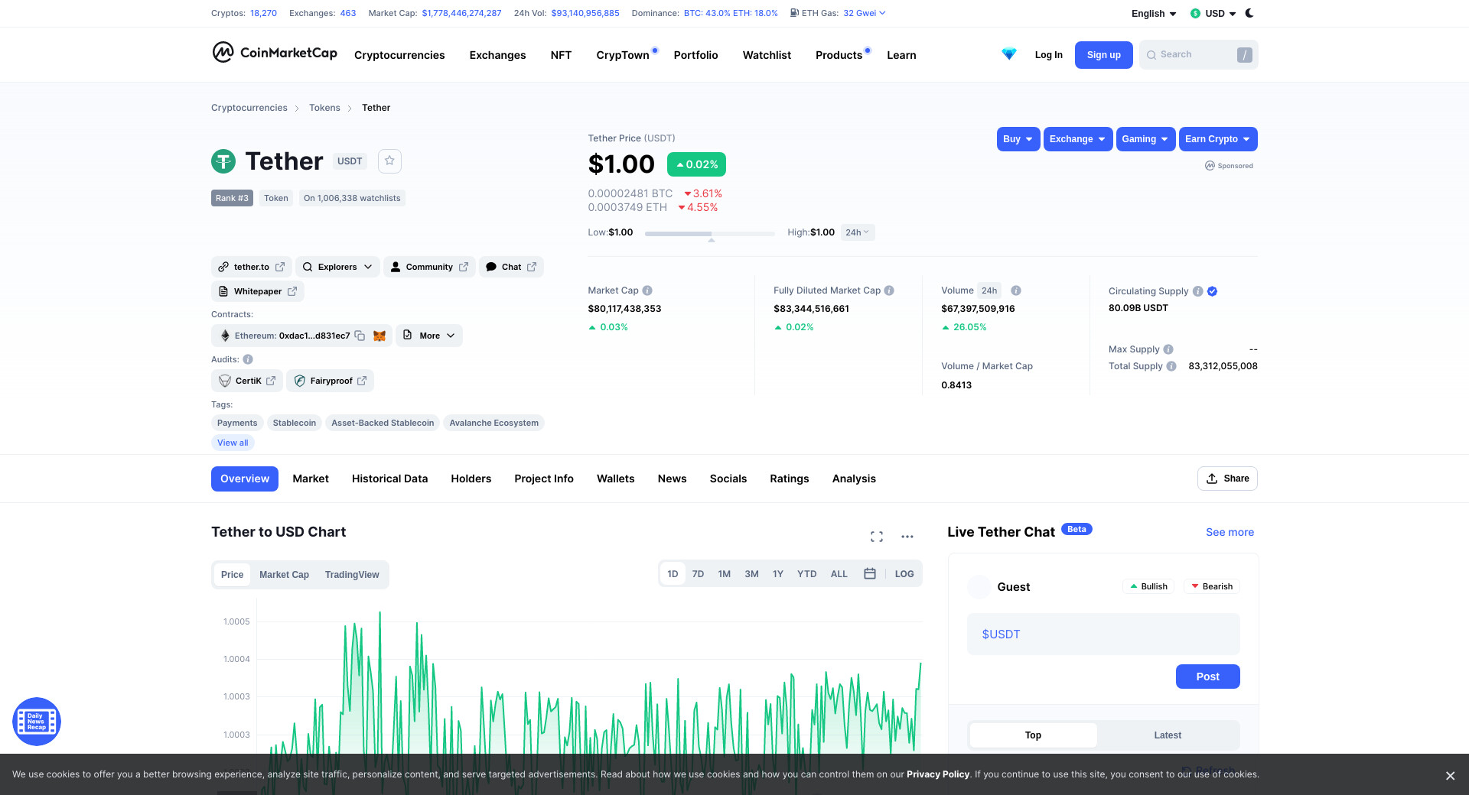Image resolution: width=1469 pixels, height=795 pixels.
Task: Click the diamond rewards icon
Action: point(1009,54)
